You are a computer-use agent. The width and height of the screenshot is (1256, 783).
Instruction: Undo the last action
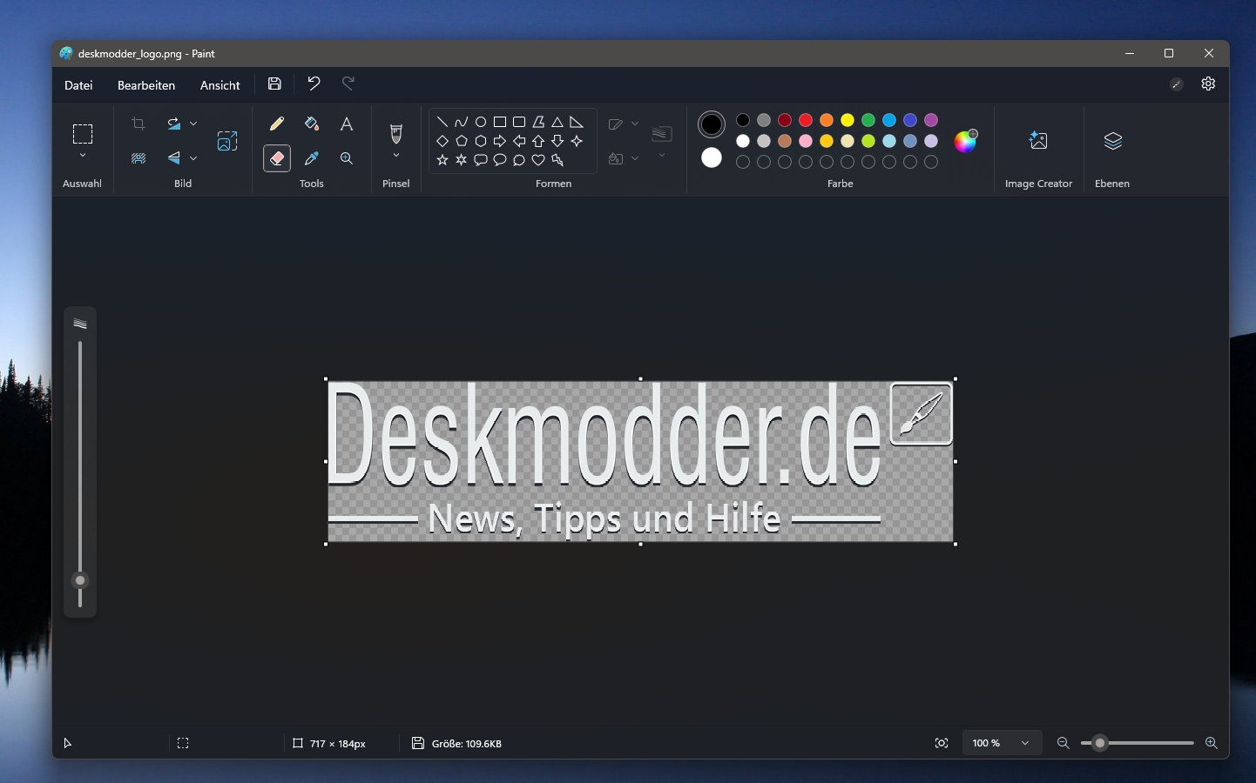(x=314, y=84)
